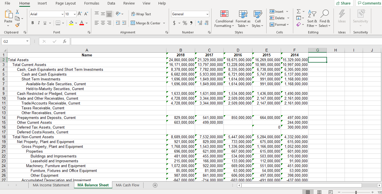
Task: Switch to the Review tab
Action: point(129,3)
